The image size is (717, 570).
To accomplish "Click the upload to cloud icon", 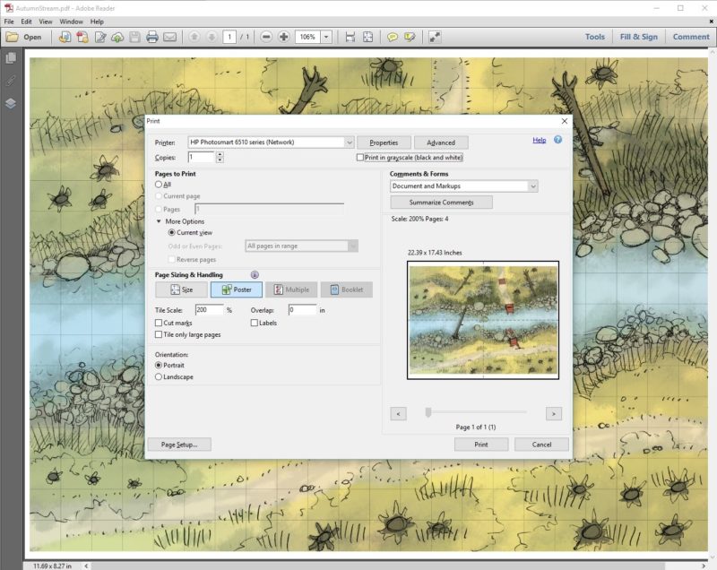I will pos(117,37).
